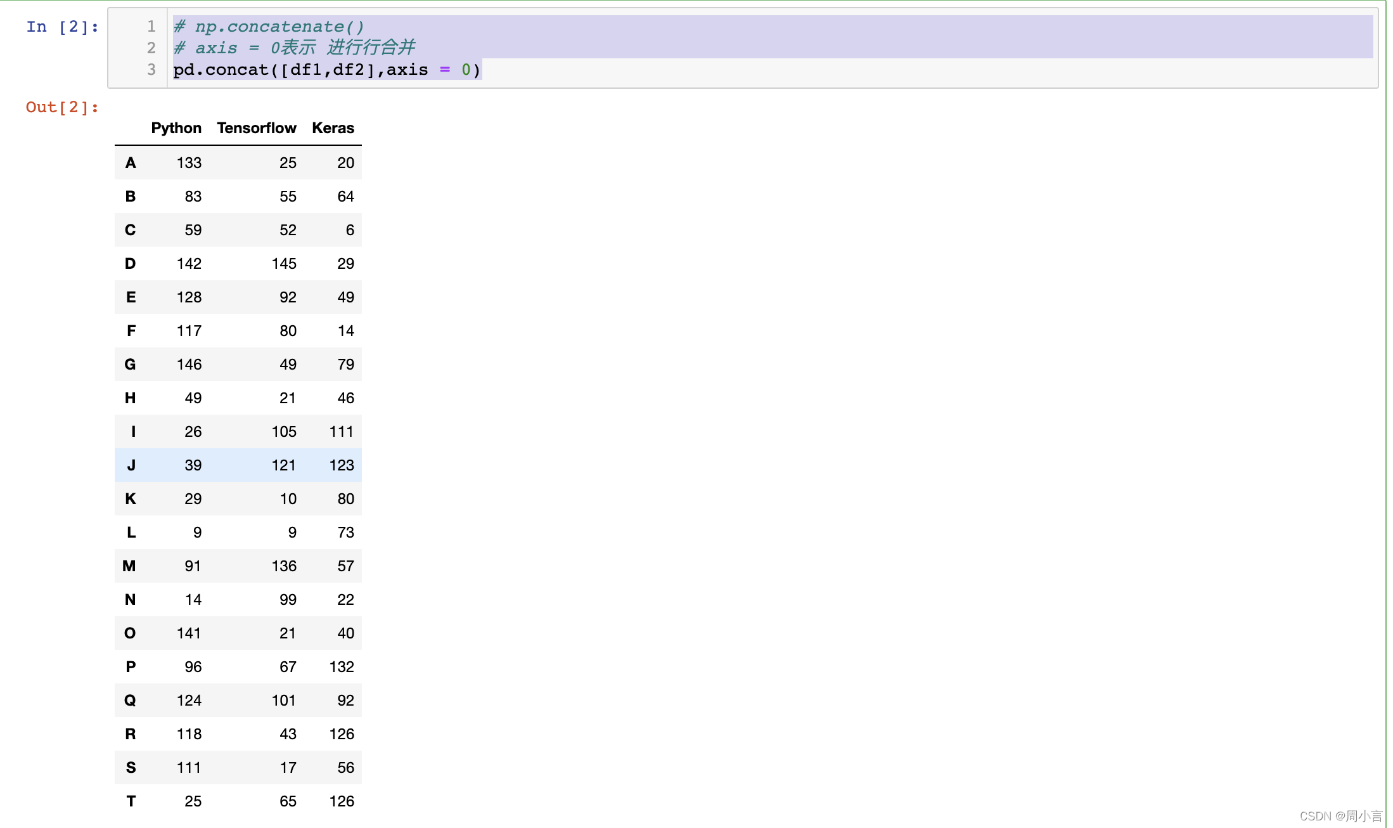
Task: Click Tensorflow value 17 in row S
Action: click(x=288, y=768)
